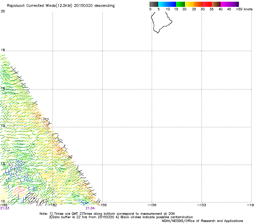Image resolution: width=254 pixels, height=223 pixels.
Task: Click the longitude label -159
Action: tap(102, 205)
